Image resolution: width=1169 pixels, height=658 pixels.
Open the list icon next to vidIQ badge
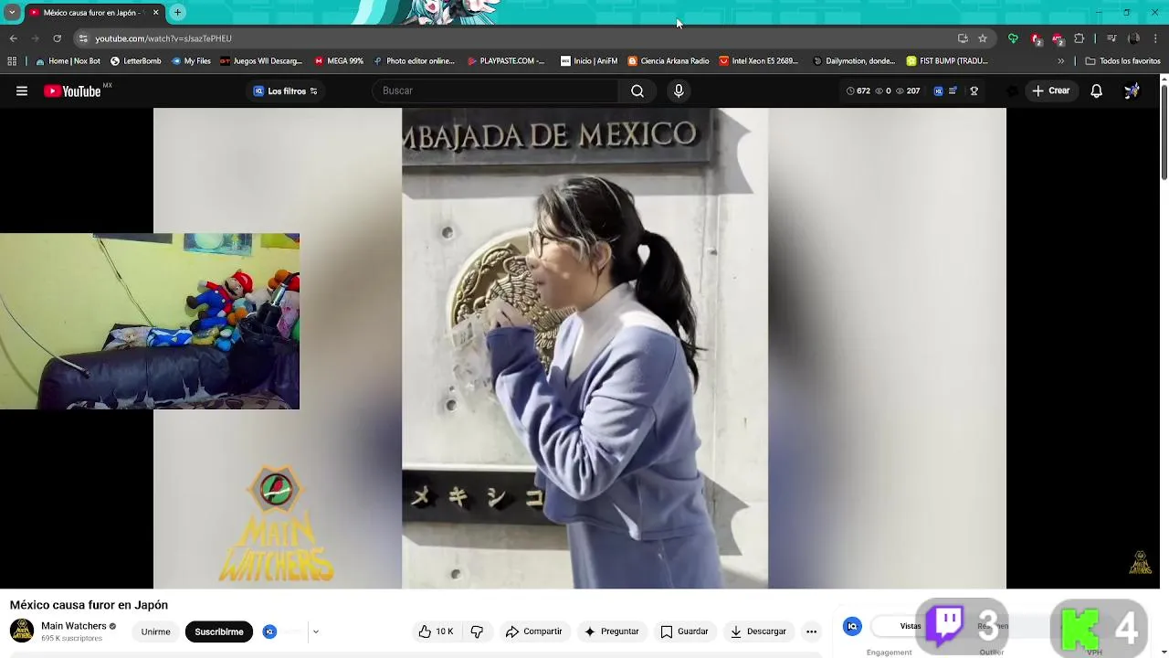(953, 90)
